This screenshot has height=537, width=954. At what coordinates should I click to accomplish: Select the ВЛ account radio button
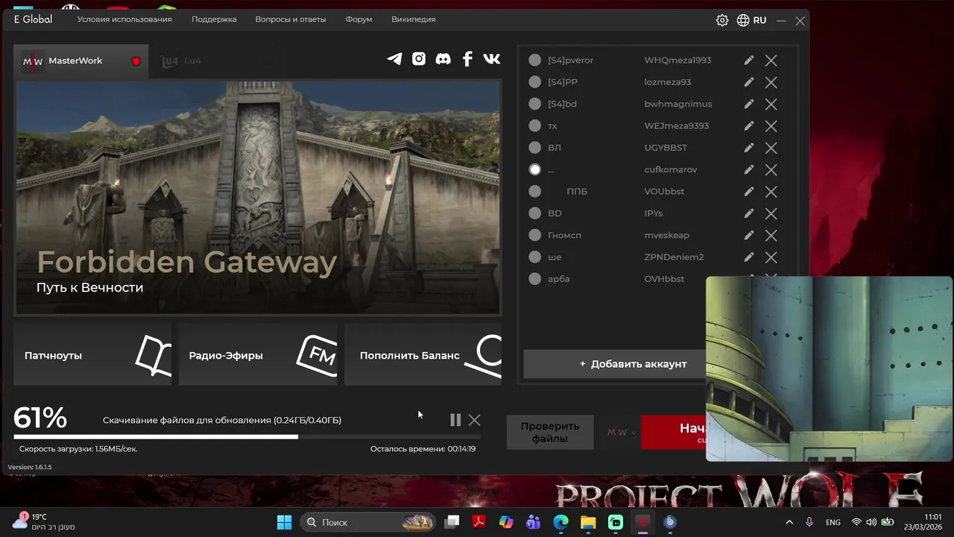click(535, 148)
